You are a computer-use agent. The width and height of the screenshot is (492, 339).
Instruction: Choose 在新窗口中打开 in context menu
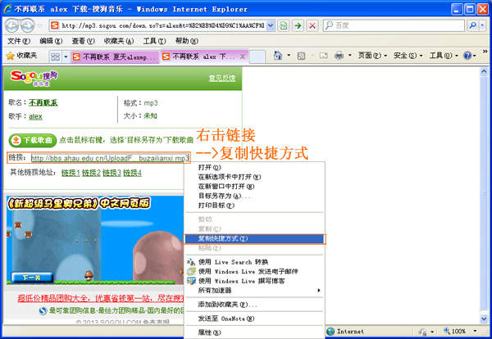pos(253,187)
